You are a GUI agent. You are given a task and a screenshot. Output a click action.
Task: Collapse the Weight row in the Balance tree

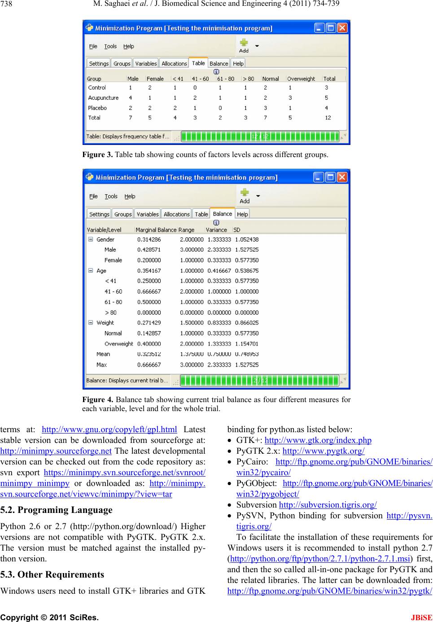tap(90, 323)
